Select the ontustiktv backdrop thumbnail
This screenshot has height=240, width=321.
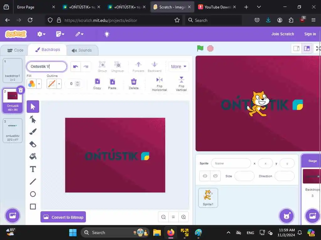13,131
